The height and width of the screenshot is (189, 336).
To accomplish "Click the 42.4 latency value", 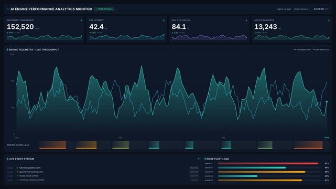I will 96,27.
